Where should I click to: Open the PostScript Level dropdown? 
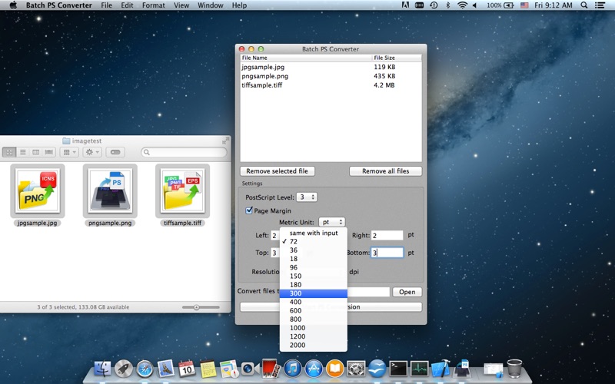point(307,197)
